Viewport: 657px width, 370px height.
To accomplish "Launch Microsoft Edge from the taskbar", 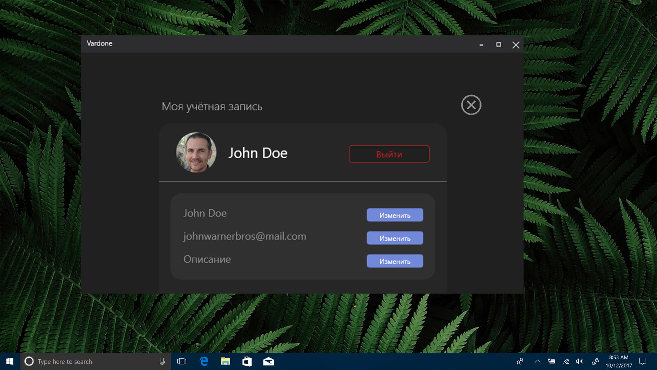I will click(x=204, y=361).
